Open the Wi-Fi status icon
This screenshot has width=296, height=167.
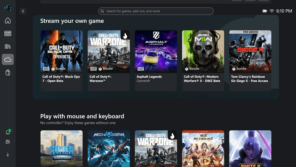pos(271,11)
